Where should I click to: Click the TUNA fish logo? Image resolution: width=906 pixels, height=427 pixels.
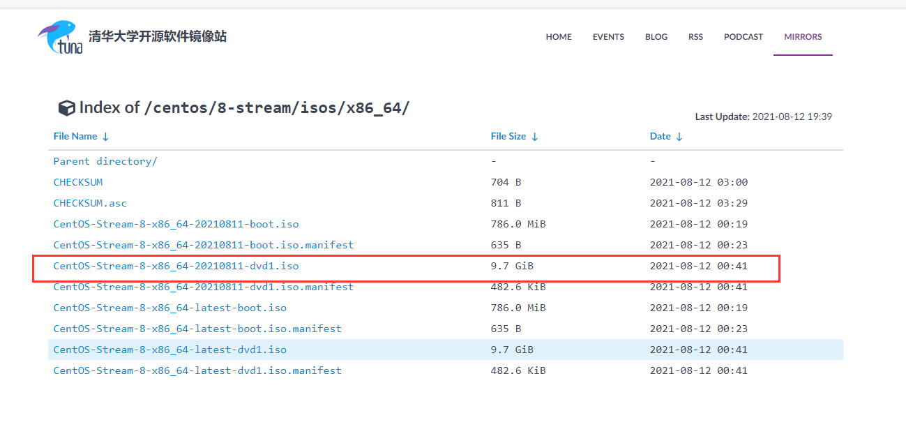60,38
